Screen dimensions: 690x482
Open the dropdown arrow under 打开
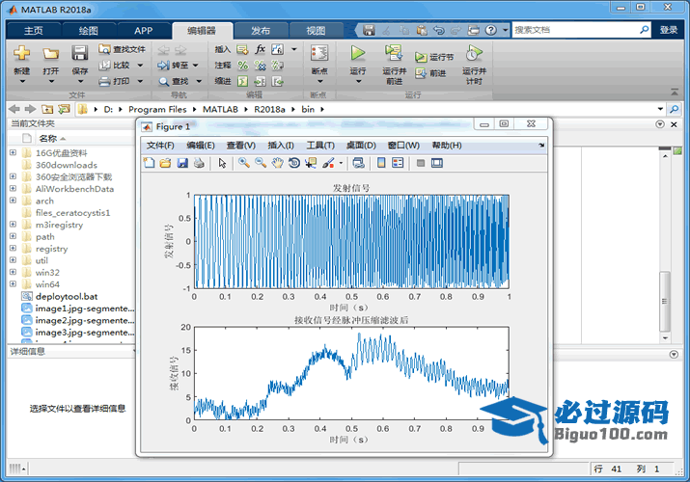pyautogui.click(x=51, y=82)
